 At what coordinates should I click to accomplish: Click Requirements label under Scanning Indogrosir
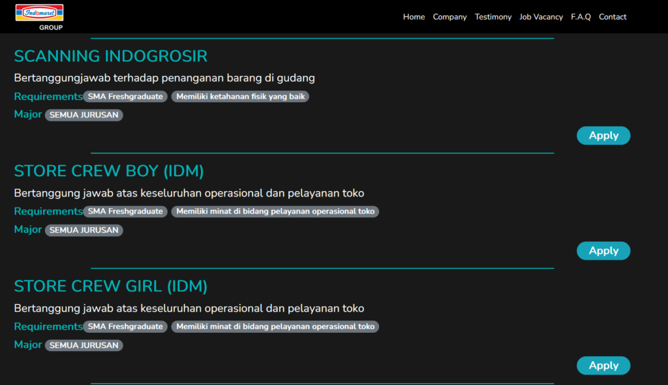click(48, 97)
